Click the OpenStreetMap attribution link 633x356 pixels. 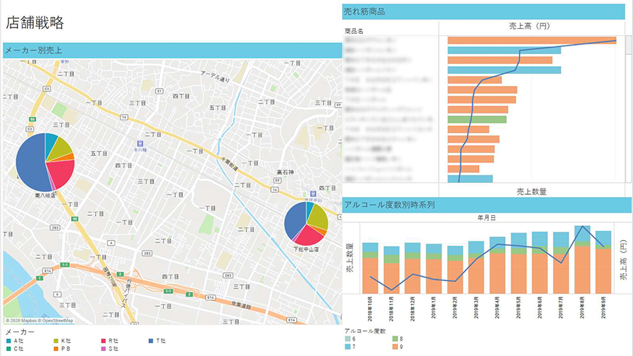tap(56, 321)
